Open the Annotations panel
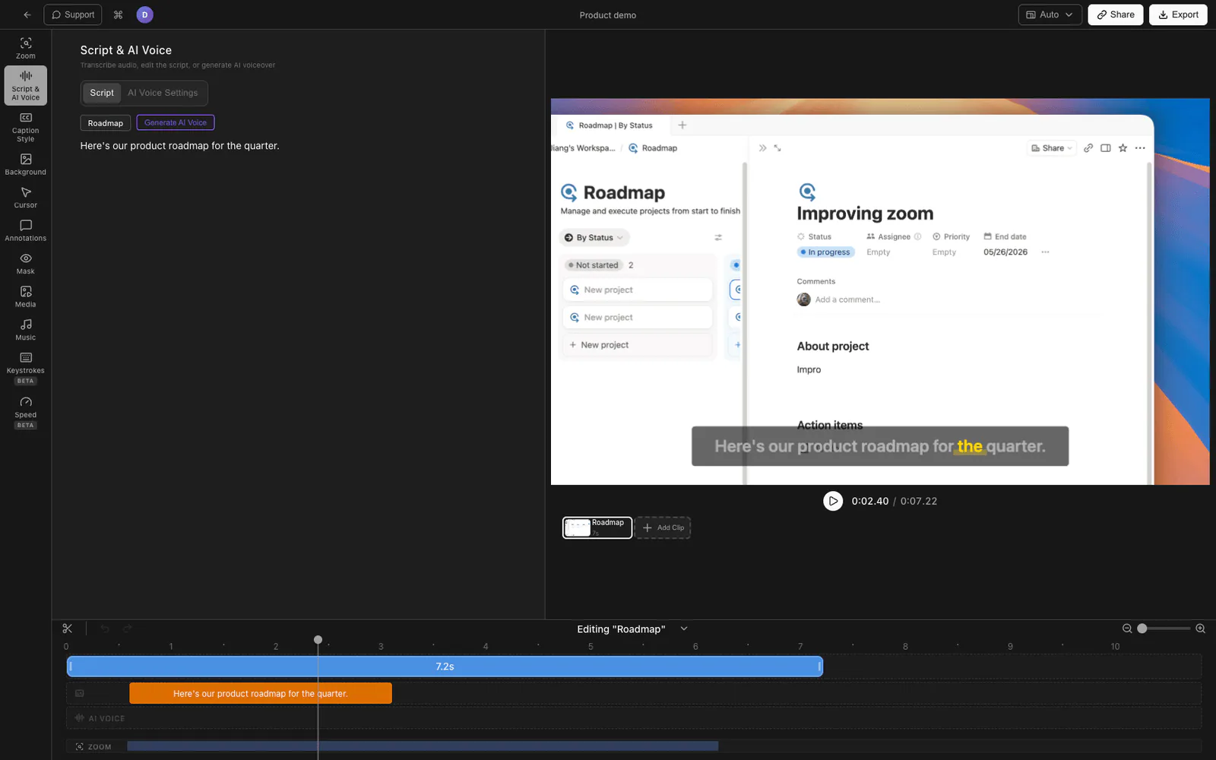1216x760 pixels. tap(26, 230)
